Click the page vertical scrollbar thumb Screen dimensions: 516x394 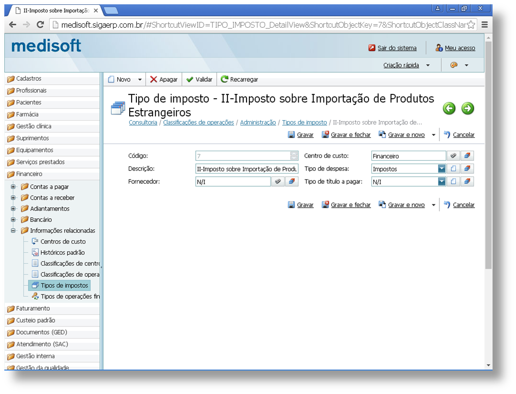(x=488, y=155)
